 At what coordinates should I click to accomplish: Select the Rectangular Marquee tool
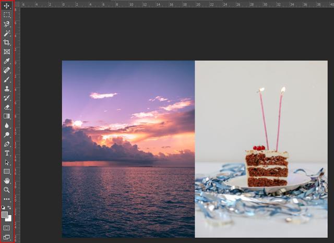pos(7,15)
